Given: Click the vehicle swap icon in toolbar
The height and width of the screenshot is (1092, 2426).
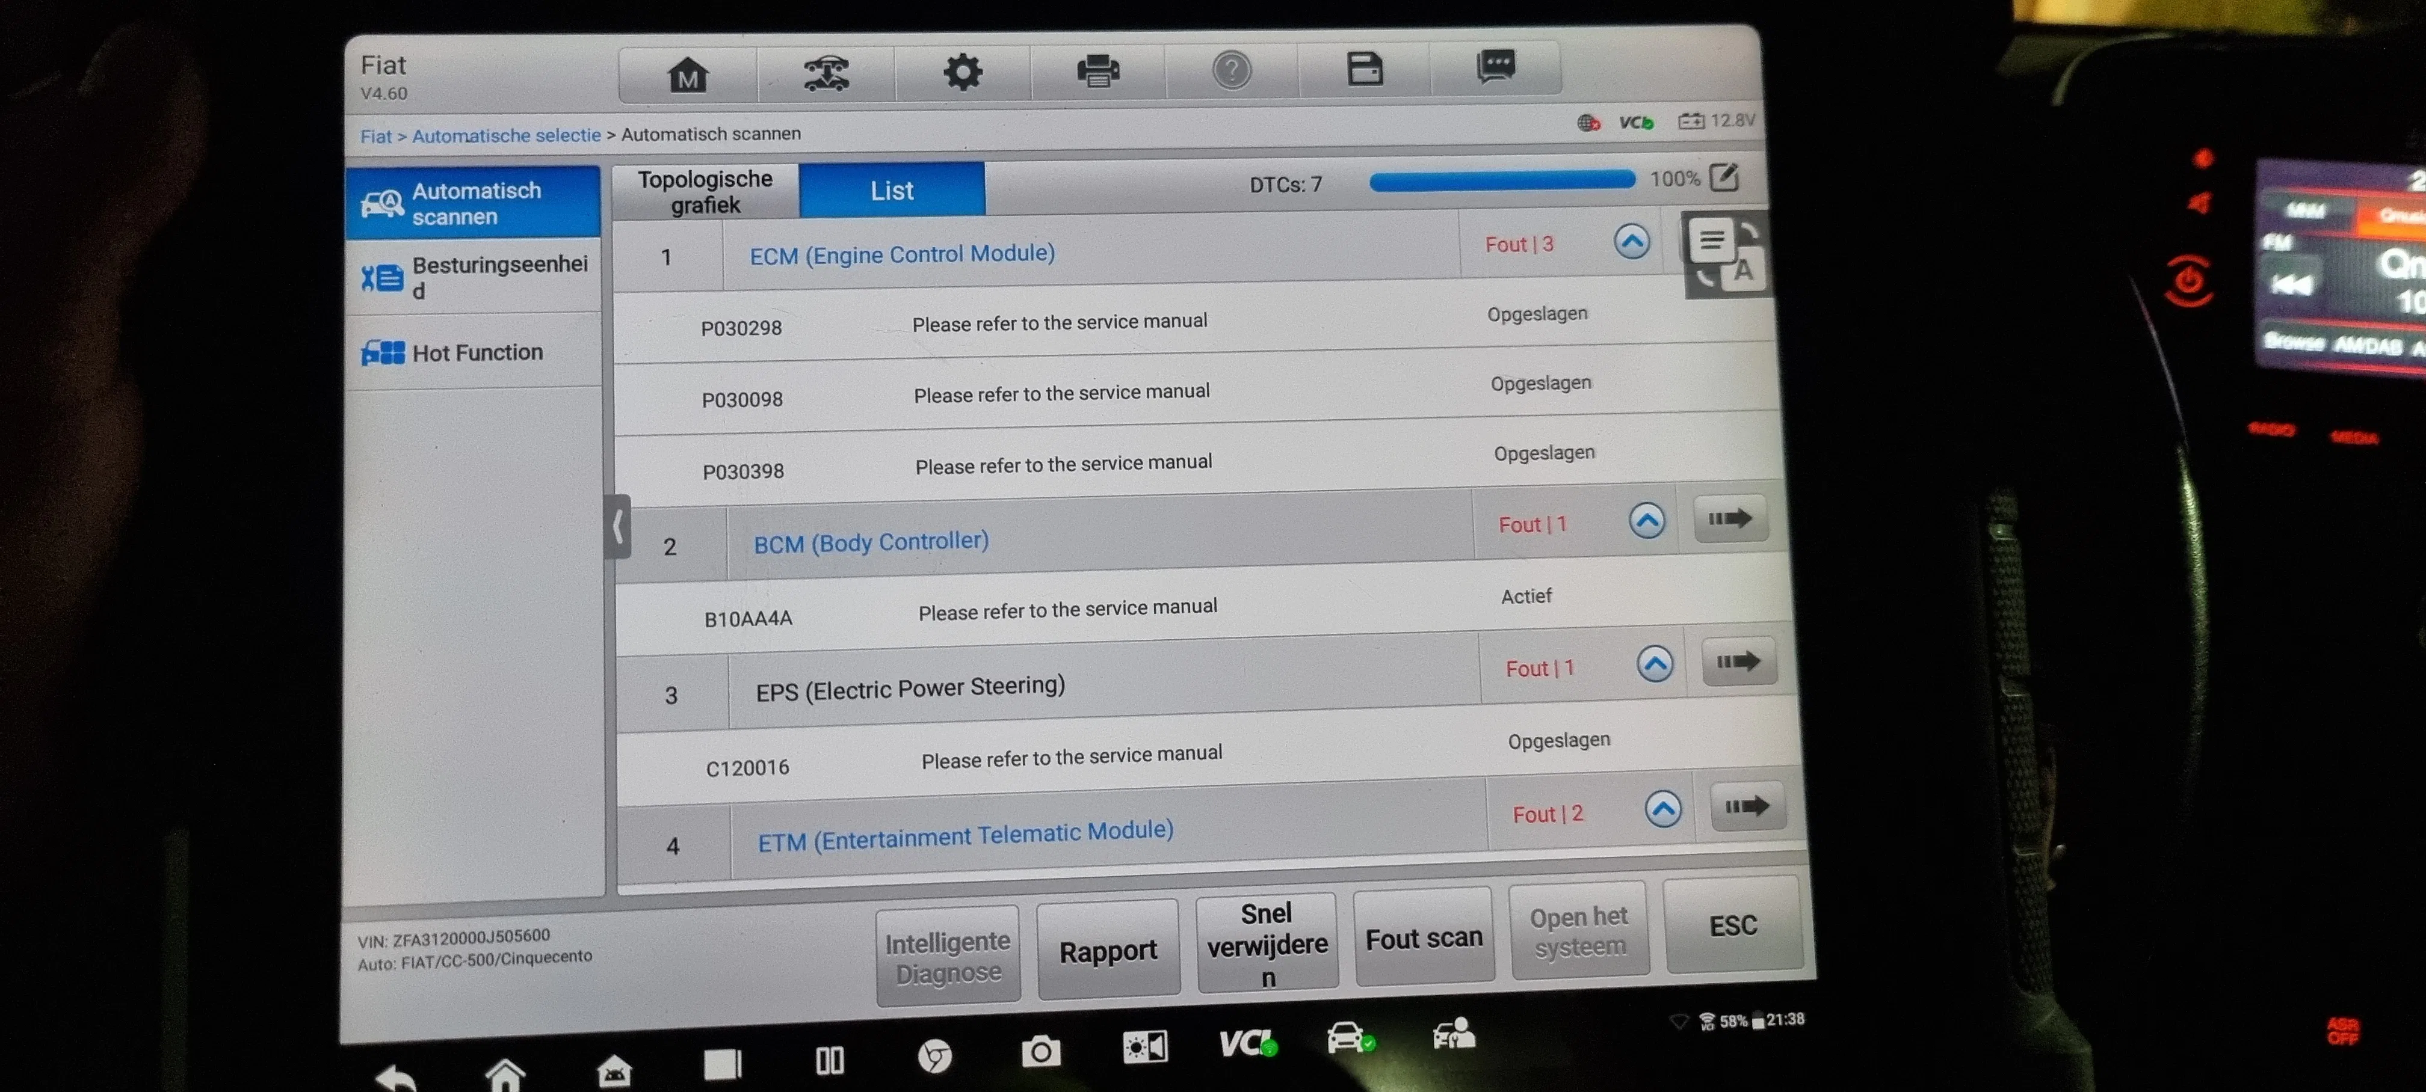Looking at the screenshot, I should coord(826,73).
